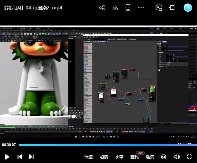197x163 pixels.
Task: Open the 倍速 playback speed menu
Action: point(88,157)
